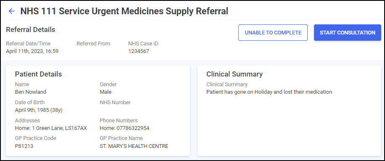
Task: Start the consultation
Action: pyautogui.click(x=348, y=33)
